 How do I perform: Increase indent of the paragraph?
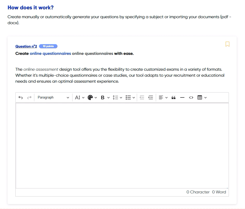coord(151,97)
